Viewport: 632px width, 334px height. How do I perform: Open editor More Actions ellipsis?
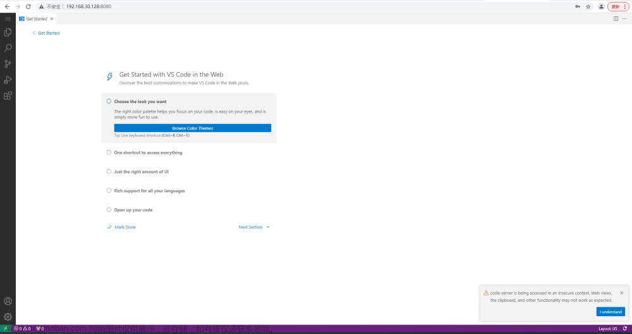click(624, 18)
